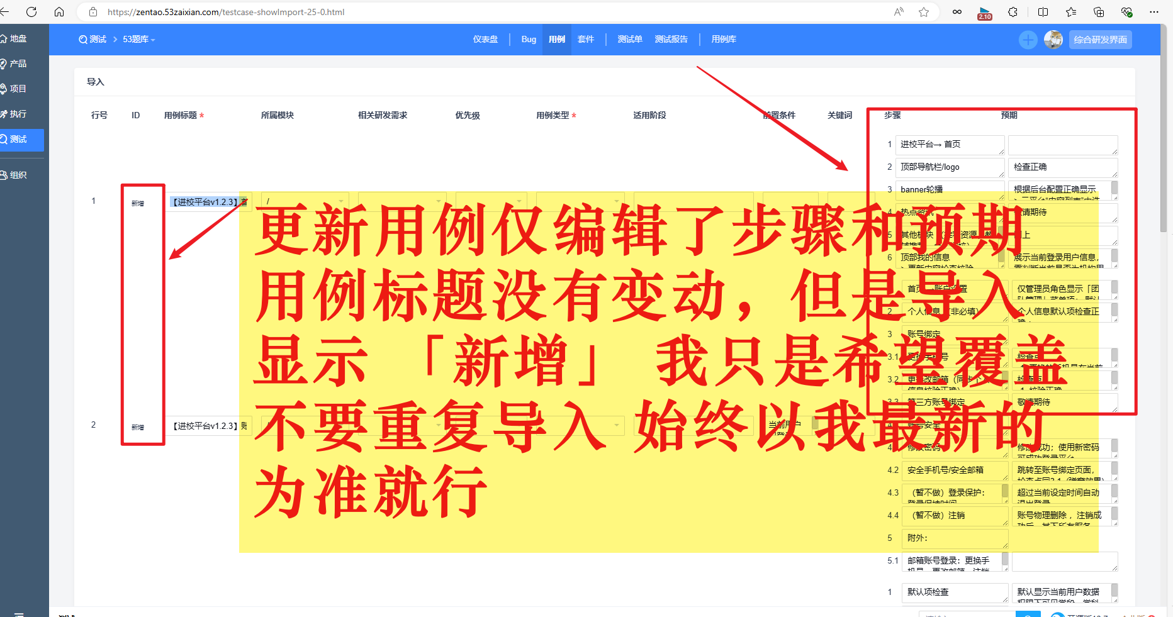The width and height of the screenshot is (1173, 617).
Task: Switch to the 仪表盘 tab
Action: tap(485, 39)
